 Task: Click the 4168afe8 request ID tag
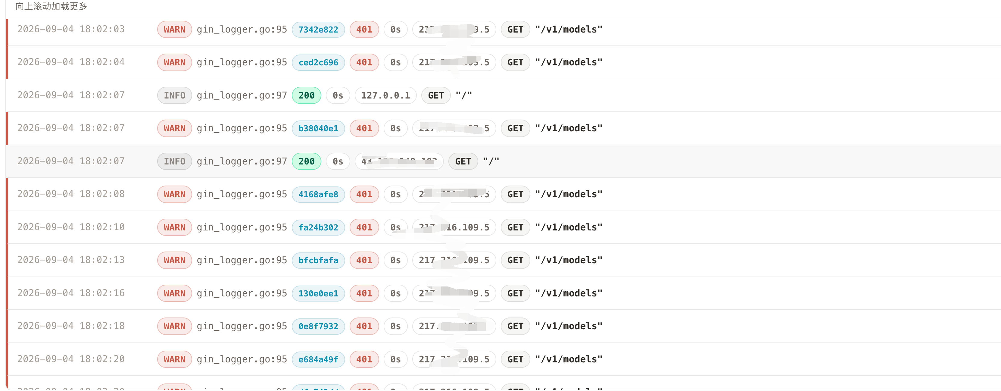click(x=318, y=194)
